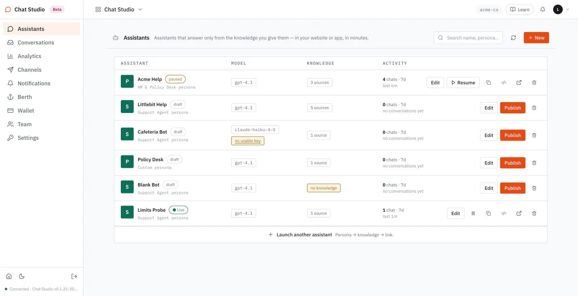Open the notifications bell in the header
578x296 pixels.
tap(543, 9)
